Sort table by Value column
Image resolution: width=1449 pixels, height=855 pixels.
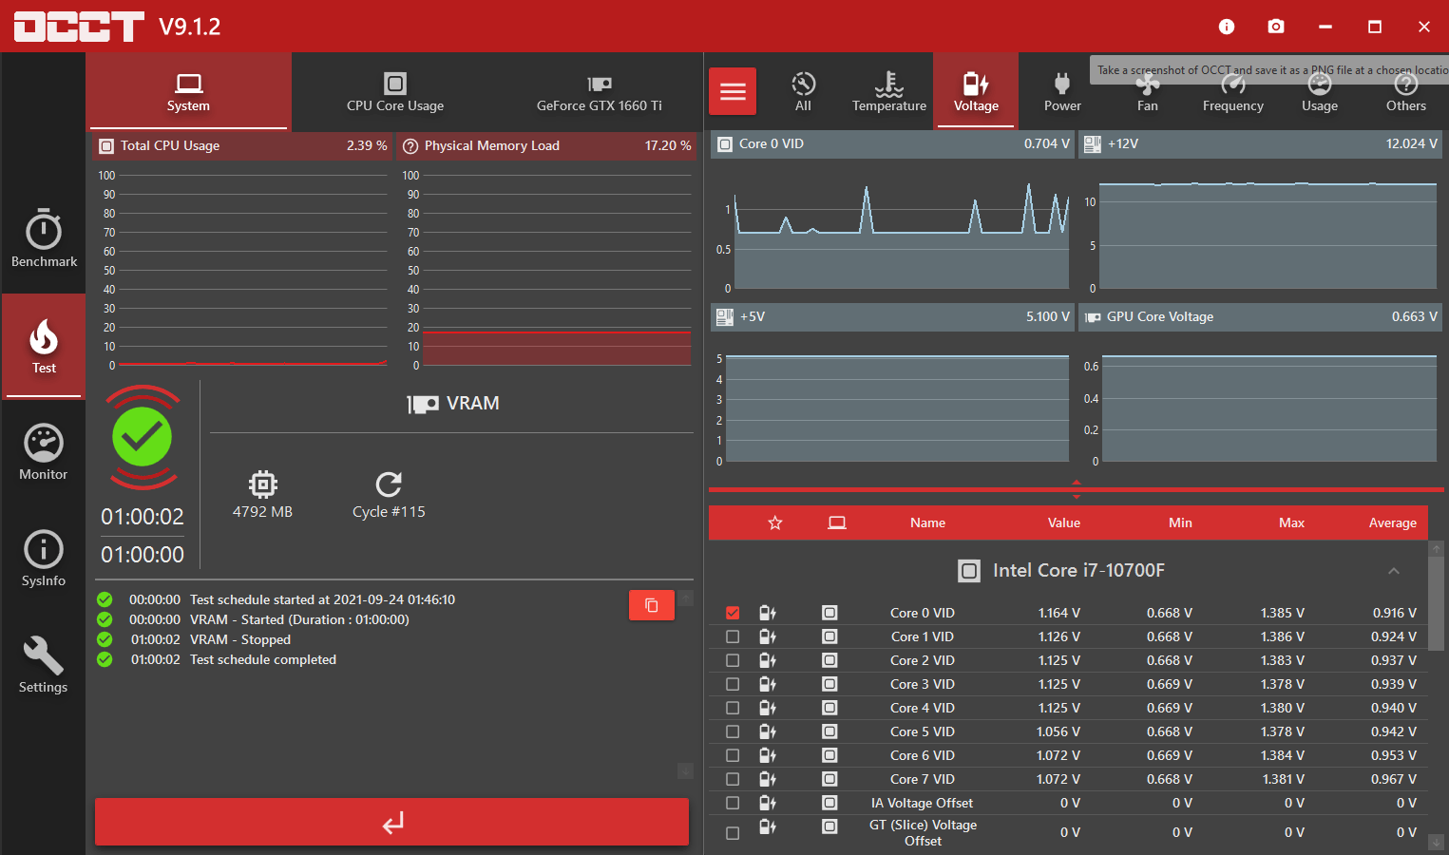[1064, 522]
